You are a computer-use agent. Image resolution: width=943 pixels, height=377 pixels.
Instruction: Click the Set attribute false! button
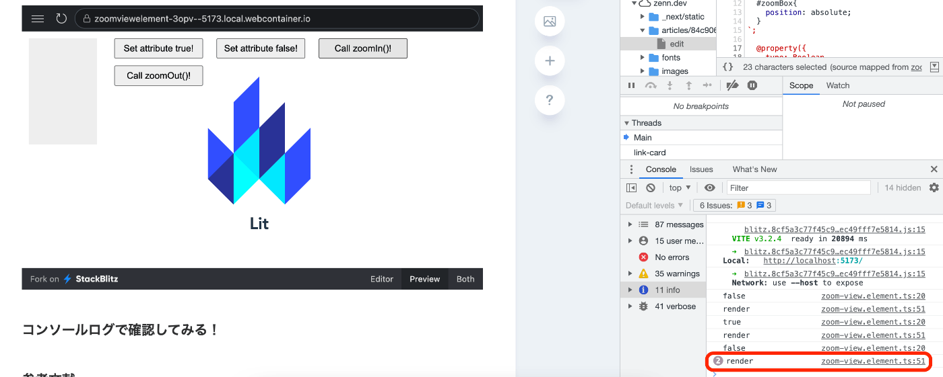(x=261, y=48)
